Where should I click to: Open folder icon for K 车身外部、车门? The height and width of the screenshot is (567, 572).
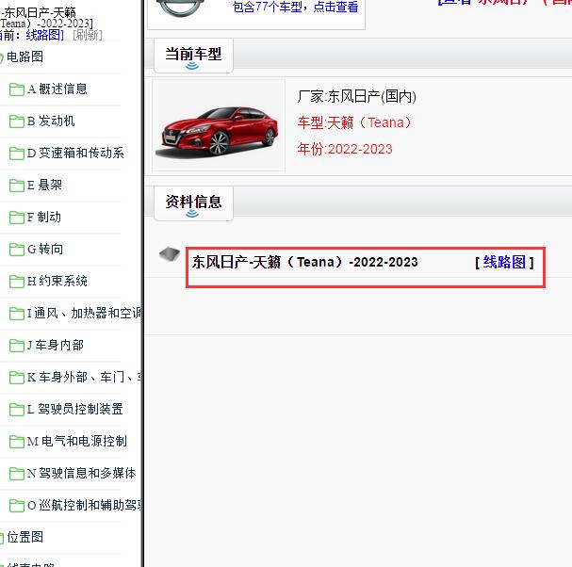tap(16, 378)
